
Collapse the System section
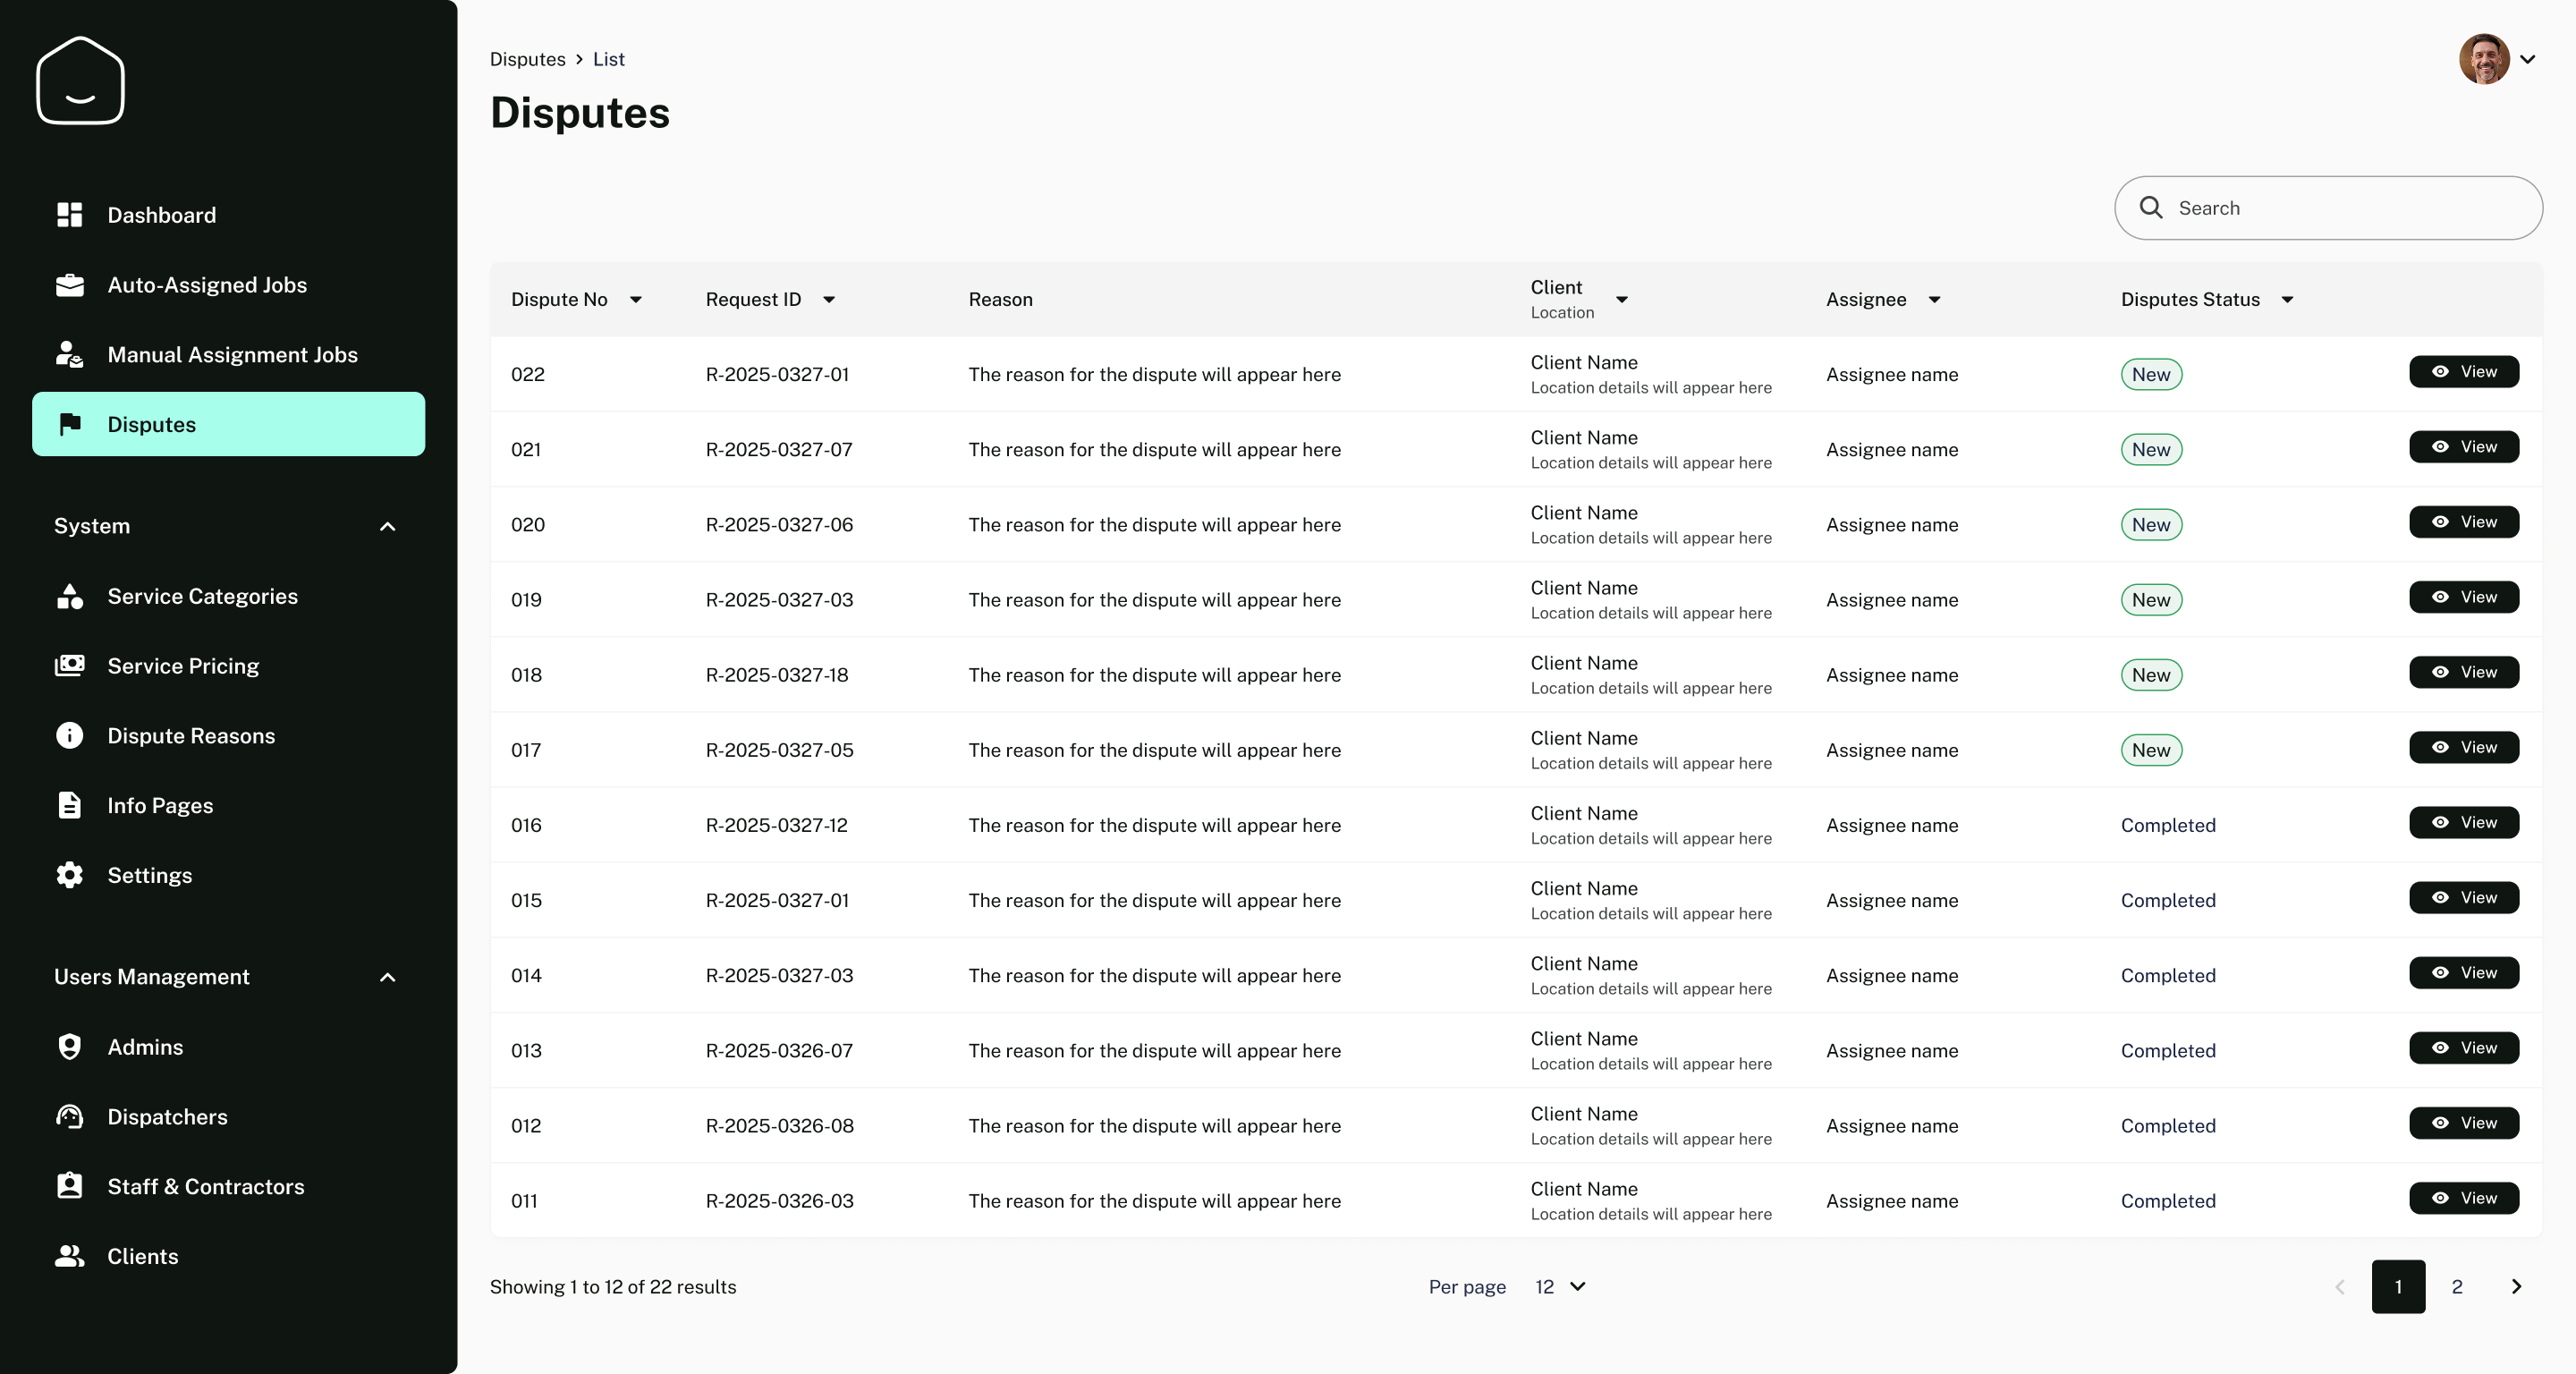[388, 526]
